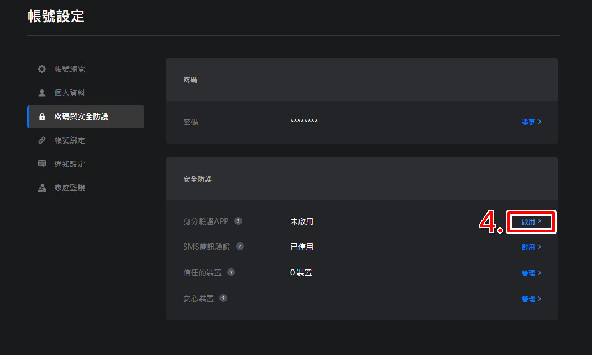Click the 身分驗證APP label

point(206,221)
